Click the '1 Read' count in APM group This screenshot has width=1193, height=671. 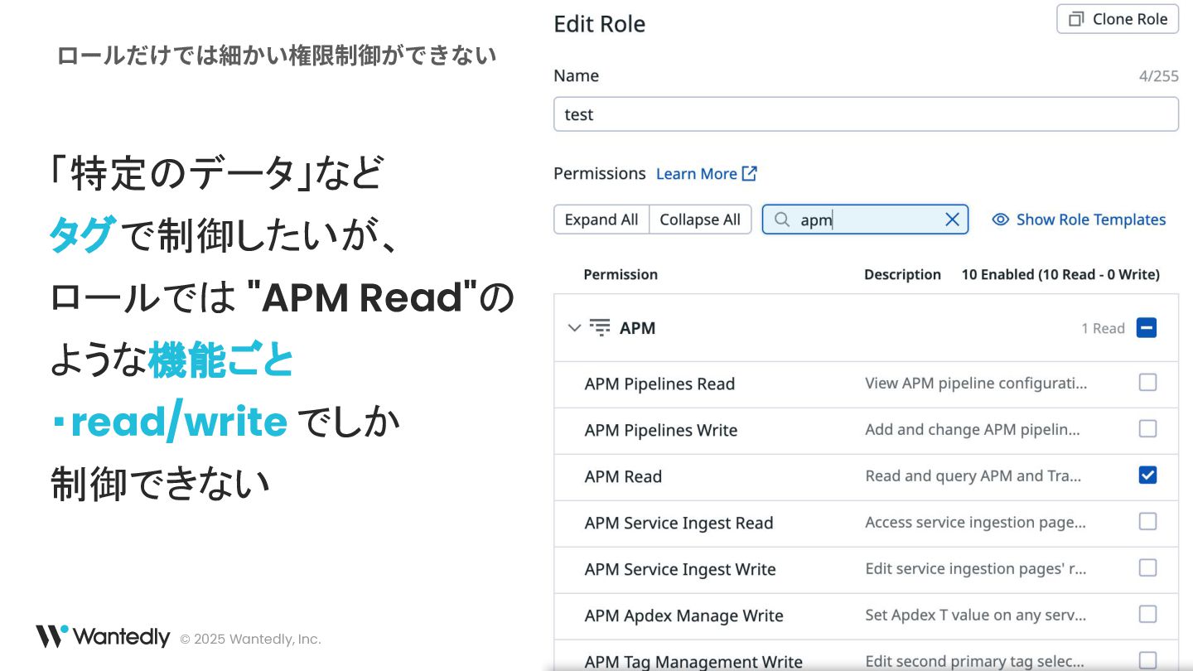[x=1103, y=328]
